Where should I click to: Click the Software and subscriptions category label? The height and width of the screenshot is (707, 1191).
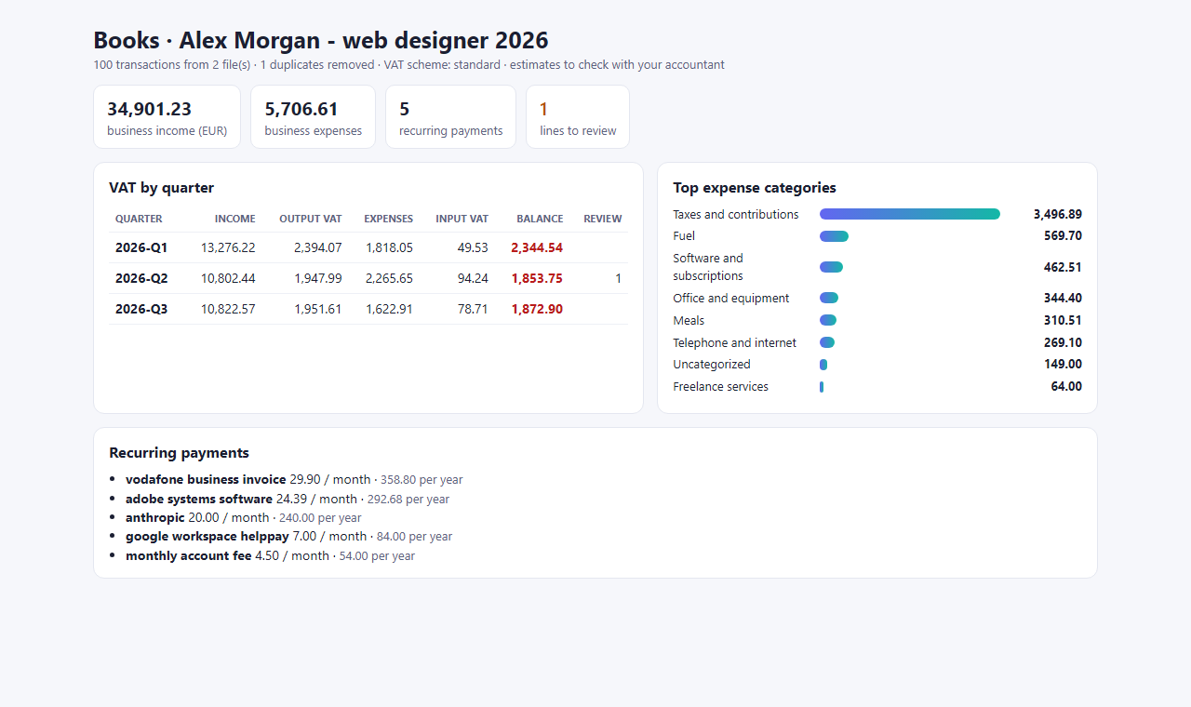pyautogui.click(x=708, y=267)
